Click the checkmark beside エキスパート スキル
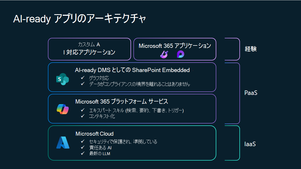 click(x=83, y=110)
